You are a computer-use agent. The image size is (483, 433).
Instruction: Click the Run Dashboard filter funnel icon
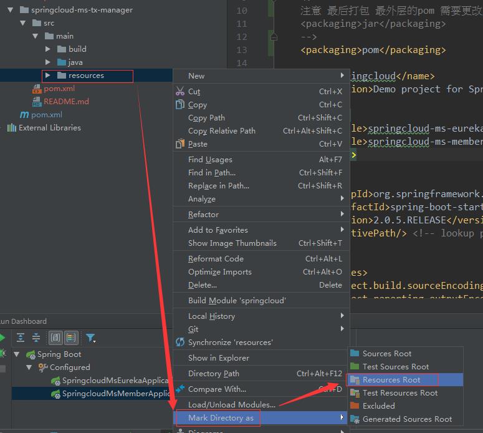90,338
